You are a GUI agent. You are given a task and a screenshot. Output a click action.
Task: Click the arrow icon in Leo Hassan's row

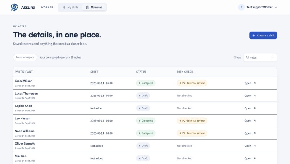(x=255, y=121)
